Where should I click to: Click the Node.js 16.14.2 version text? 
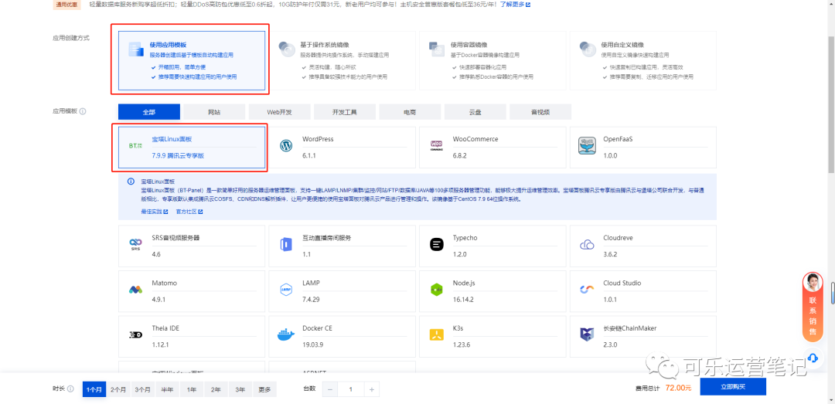pyautogui.click(x=463, y=299)
